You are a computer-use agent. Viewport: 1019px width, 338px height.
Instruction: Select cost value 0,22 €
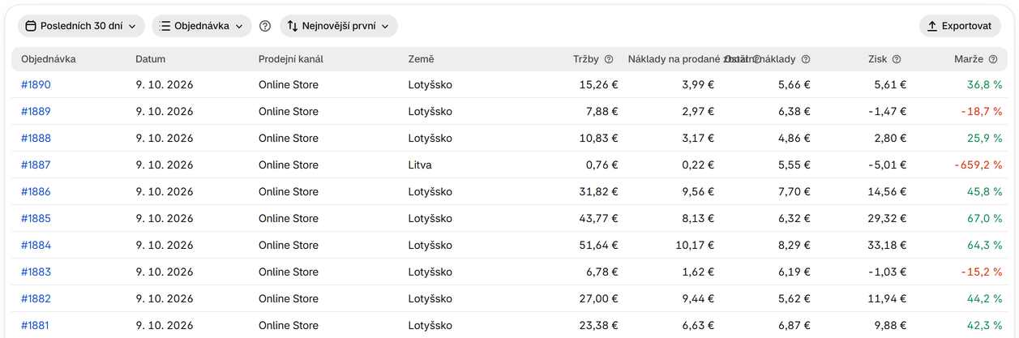click(x=698, y=165)
